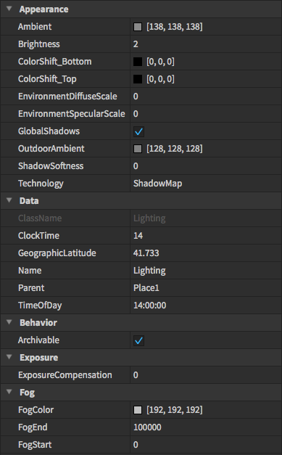This screenshot has width=282, height=455.
Task: Select the Parent property label
Action: pyautogui.click(x=31, y=288)
